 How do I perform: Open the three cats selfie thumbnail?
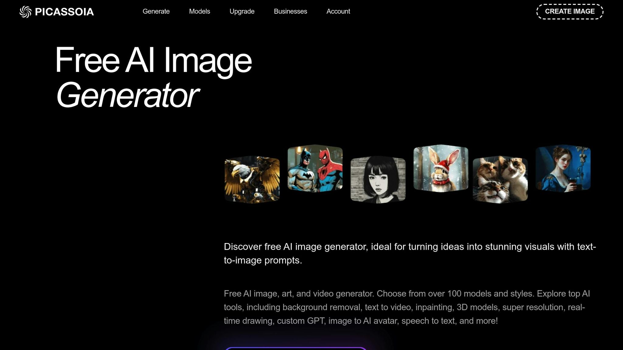click(x=500, y=179)
